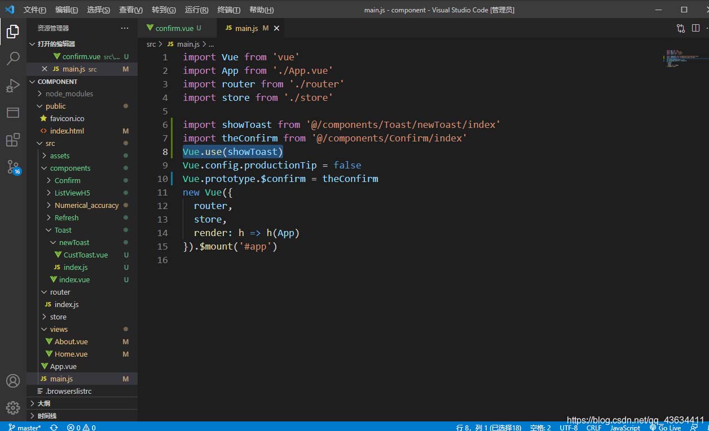Open the Run and Debug view
709x431 pixels.
[12, 86]
